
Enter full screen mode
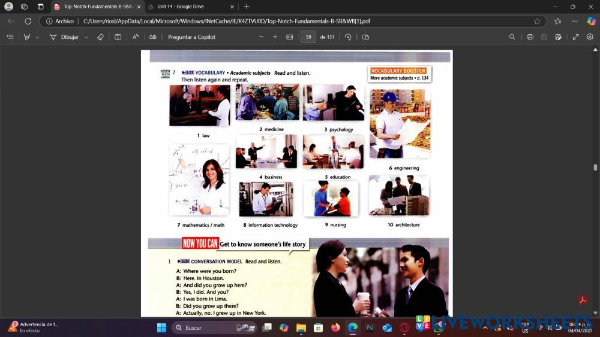pyautogui.click(x=575, y=37)
